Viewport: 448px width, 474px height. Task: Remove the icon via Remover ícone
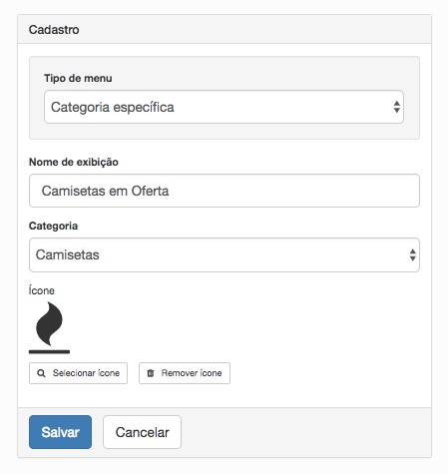click(185, 373)
